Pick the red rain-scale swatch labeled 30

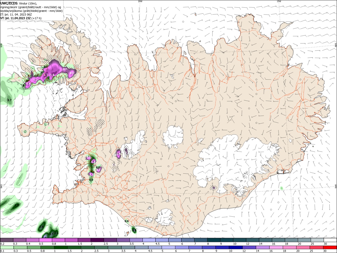[330, 247]
